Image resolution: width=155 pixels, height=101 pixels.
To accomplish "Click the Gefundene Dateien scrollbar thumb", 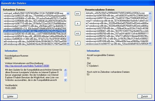I will pyautogui.click(x=68, y=38).
